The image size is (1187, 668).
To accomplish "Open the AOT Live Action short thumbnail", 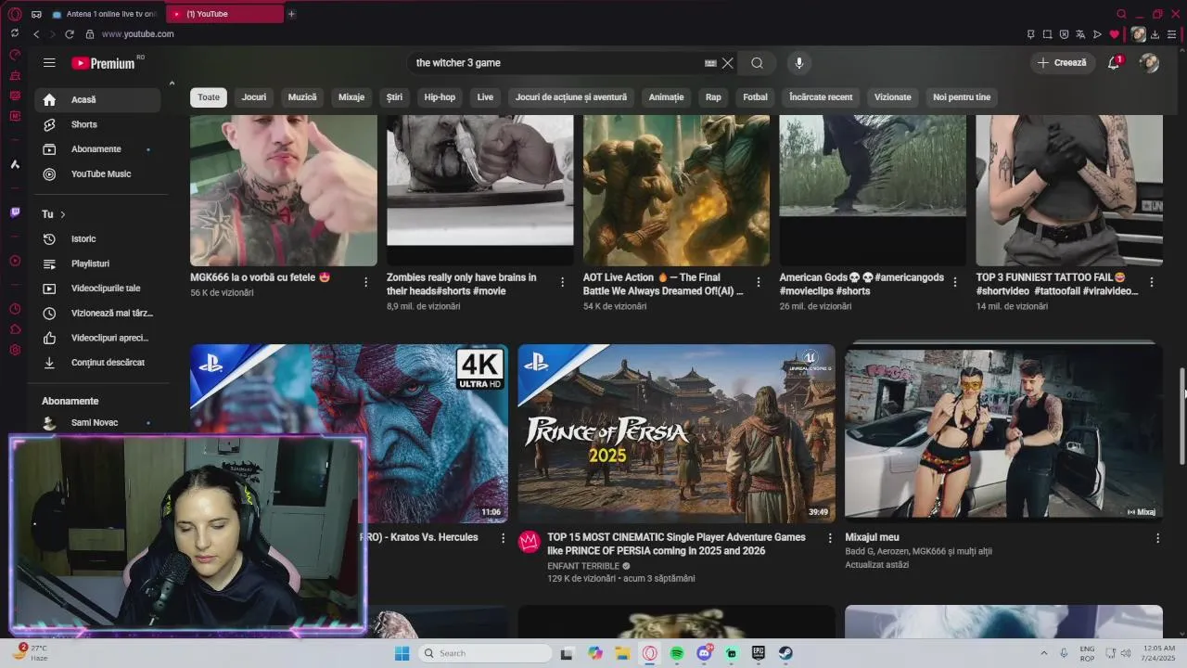I will click(676, 190).
